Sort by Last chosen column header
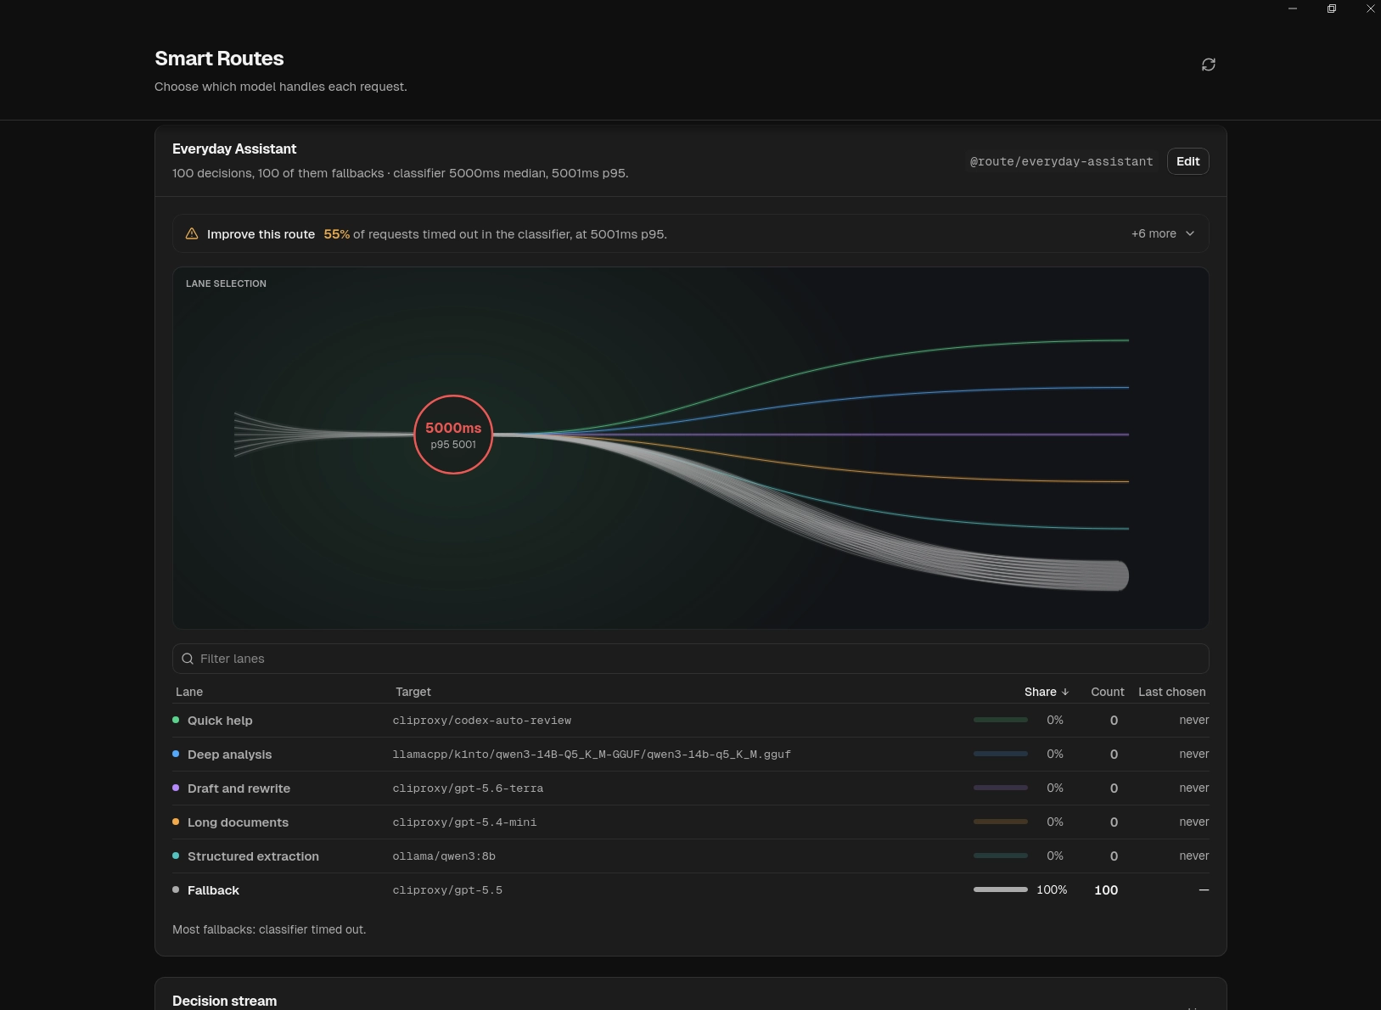This screenshot has height=1010, width=1381. pos(1172,692)
